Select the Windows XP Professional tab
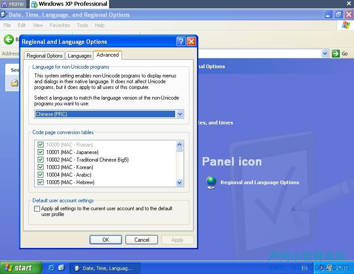This screenshot has height=274, width=354. click(x=69, y=4)
